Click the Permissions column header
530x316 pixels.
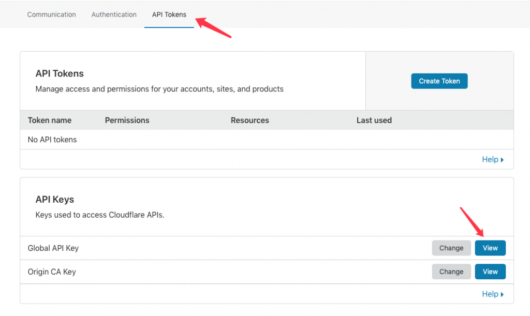(127, 120)
